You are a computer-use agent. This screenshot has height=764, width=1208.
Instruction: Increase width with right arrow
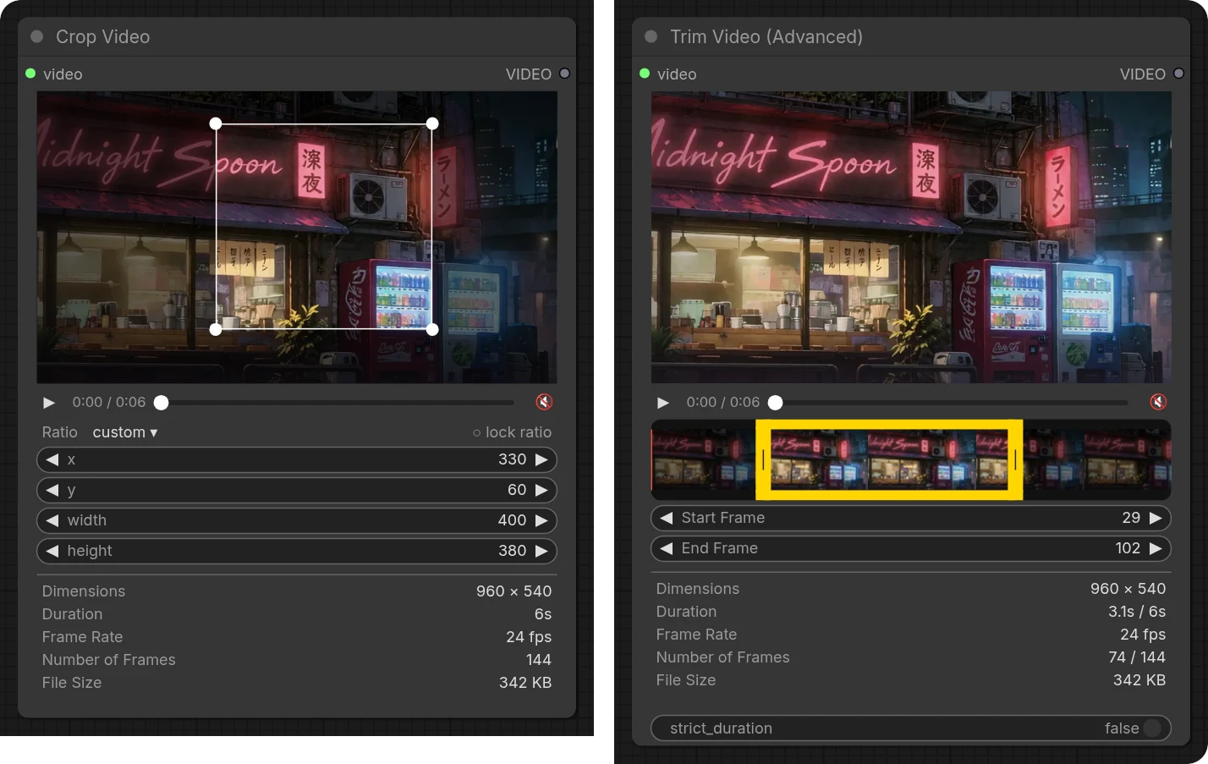(541, 520)
